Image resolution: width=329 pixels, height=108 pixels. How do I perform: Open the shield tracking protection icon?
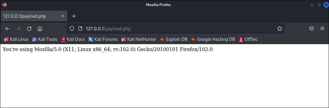(x=72, y=29)
